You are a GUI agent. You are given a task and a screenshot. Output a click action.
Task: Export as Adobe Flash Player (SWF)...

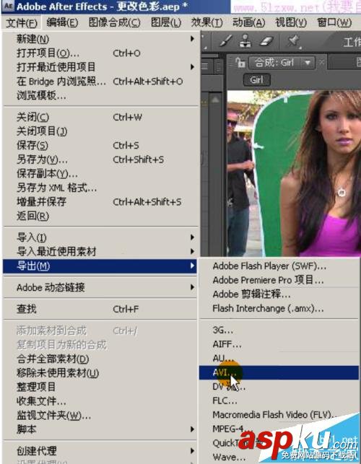(279, 266)
